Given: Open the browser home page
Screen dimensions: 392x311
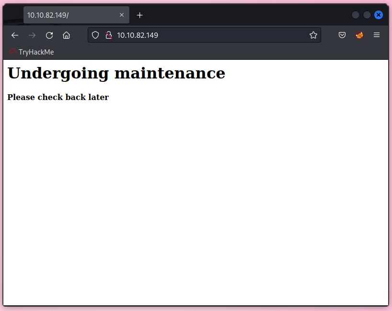Looking at the screenshot, I should 67,35.
